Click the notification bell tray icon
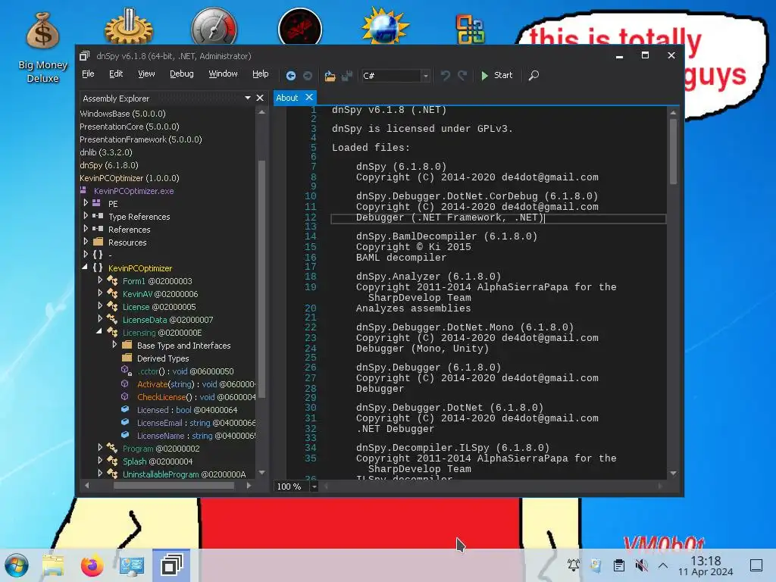This screenshot has height=582, width=776. click(x=574, y=565)
